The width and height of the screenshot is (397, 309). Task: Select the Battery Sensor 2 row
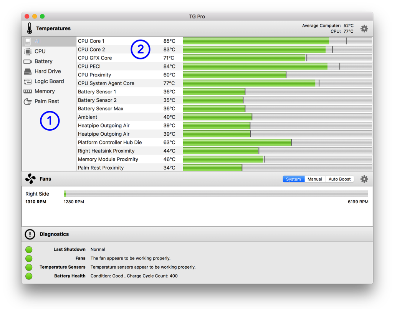224,100
